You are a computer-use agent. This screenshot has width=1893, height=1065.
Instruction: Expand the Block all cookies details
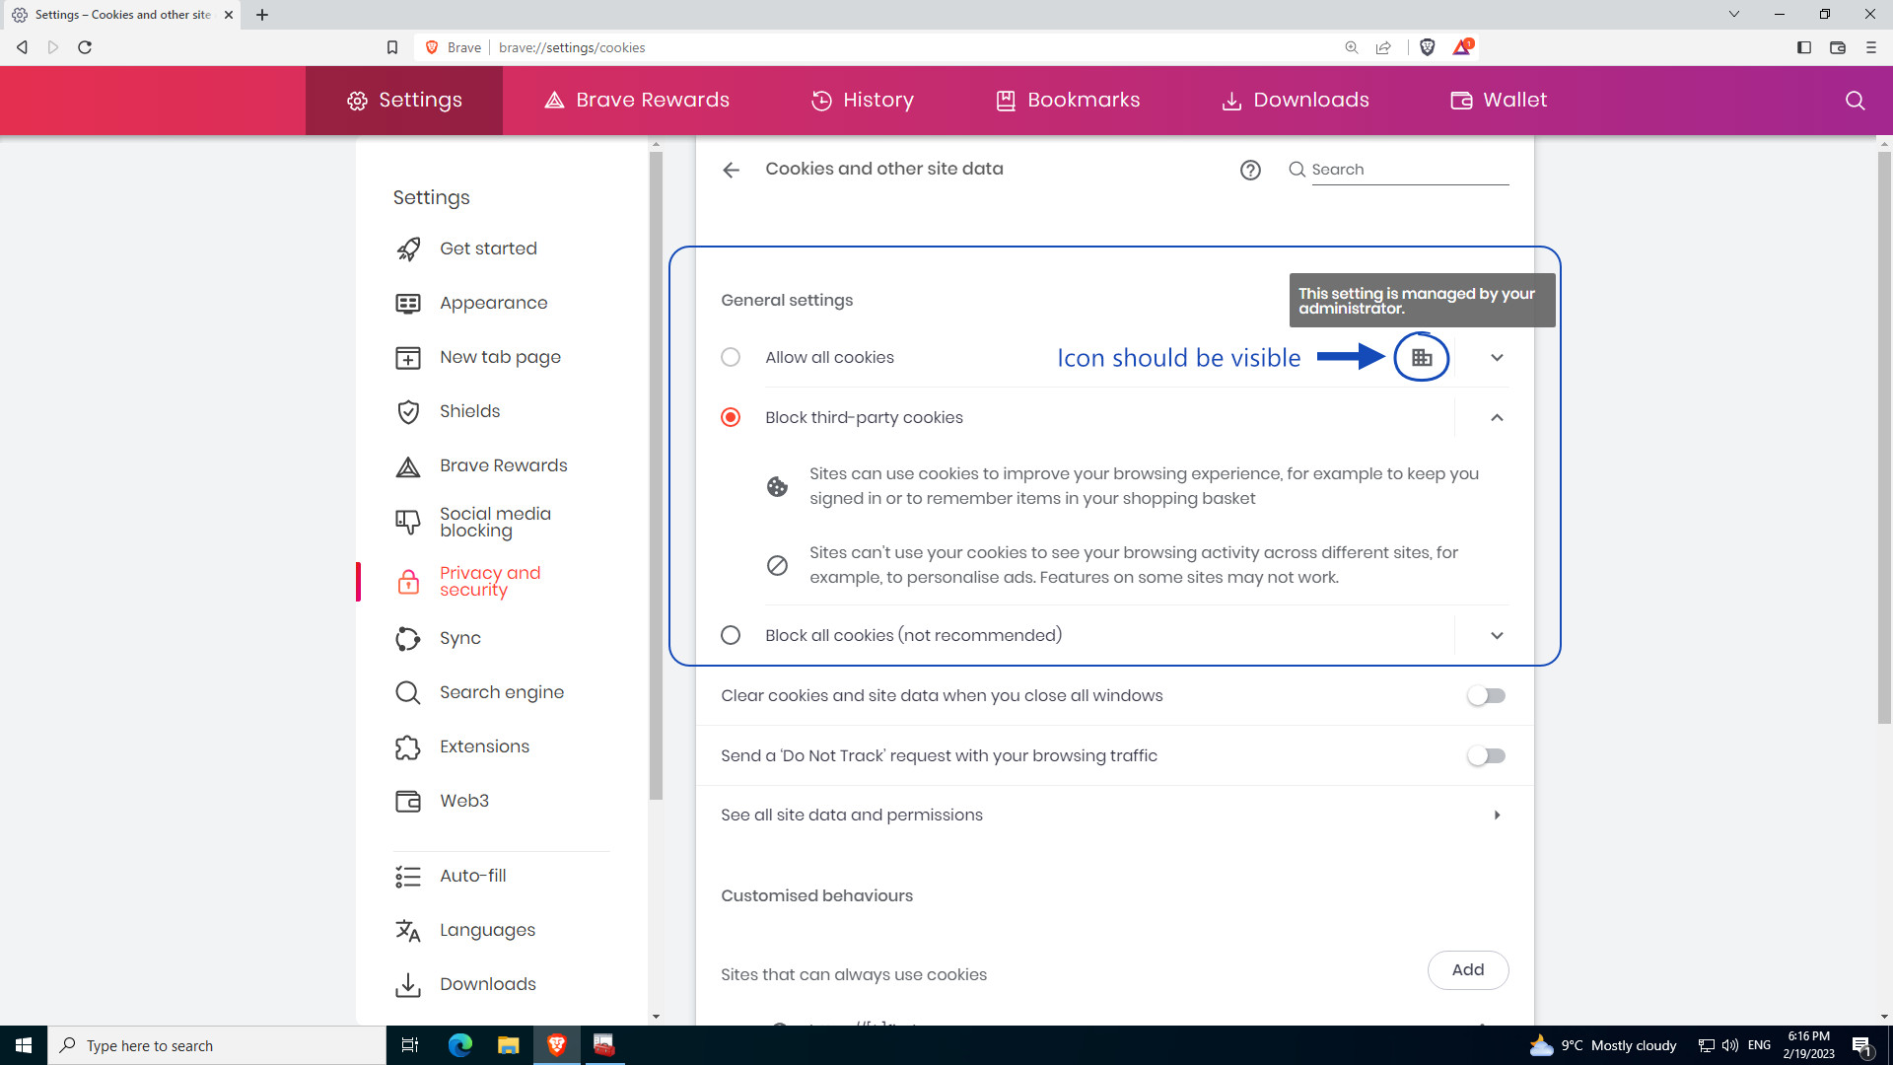pyautogui.click(x=1497, y=635)
